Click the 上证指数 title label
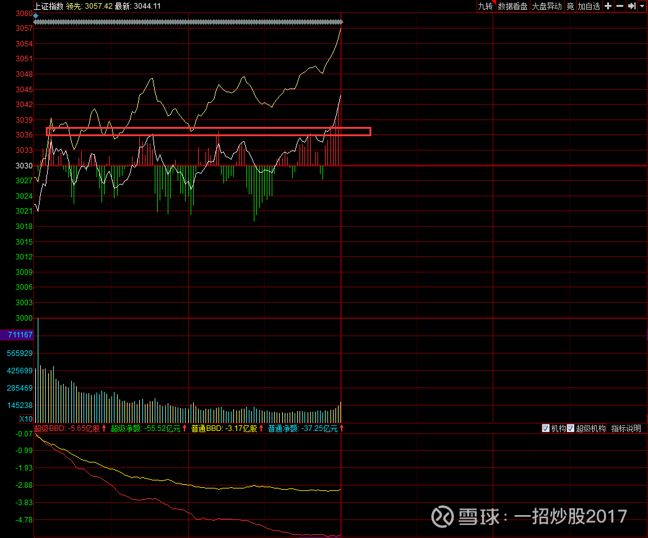 [49, 6]
